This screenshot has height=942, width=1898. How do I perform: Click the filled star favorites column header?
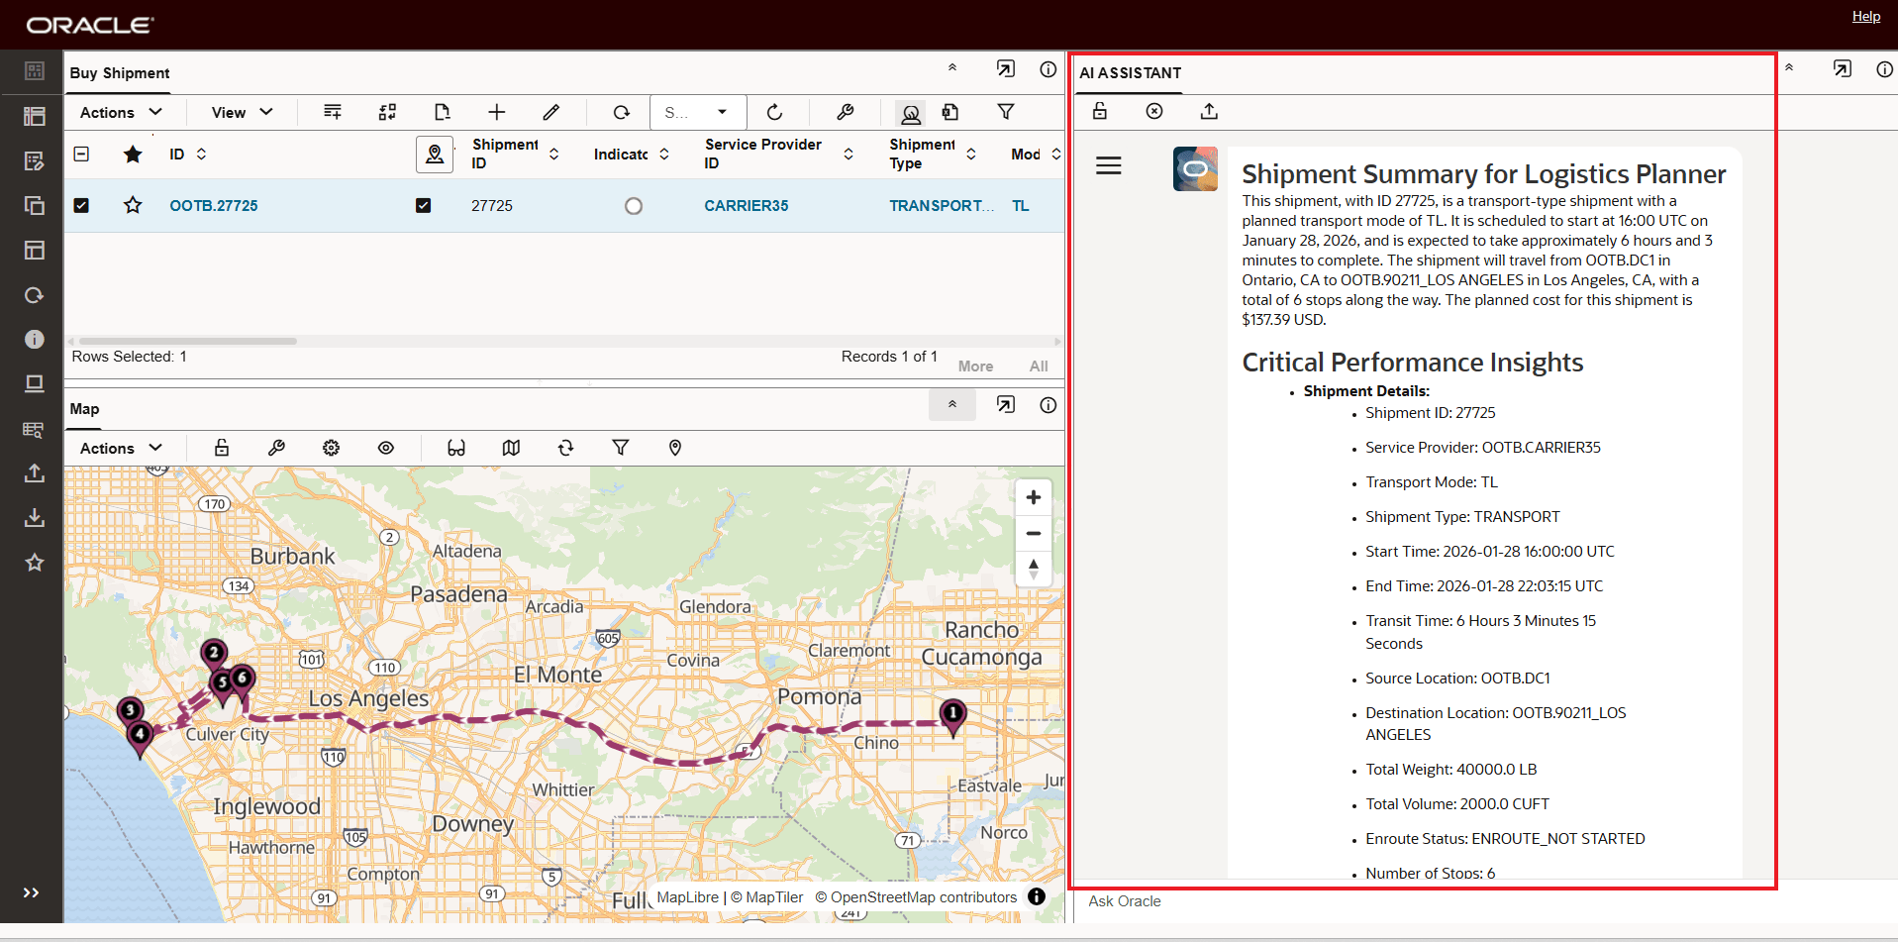coord(133,154)
